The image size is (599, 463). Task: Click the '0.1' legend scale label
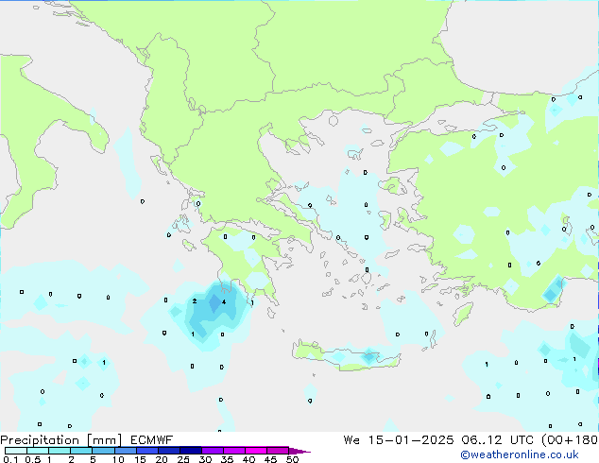pos(10,459)
